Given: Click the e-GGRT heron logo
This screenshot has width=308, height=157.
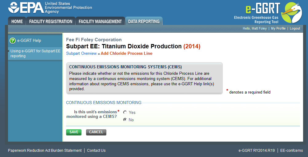Looking at the screenshot, I should [x=291, y=13].
